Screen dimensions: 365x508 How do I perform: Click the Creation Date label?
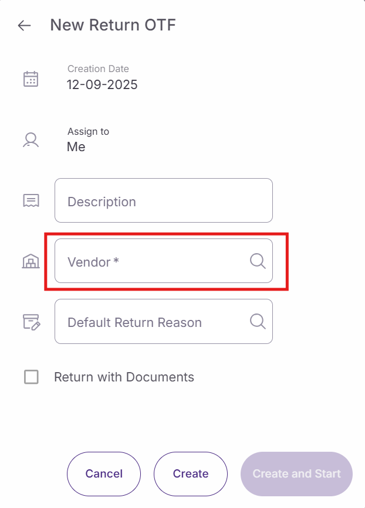pos(98,69)
